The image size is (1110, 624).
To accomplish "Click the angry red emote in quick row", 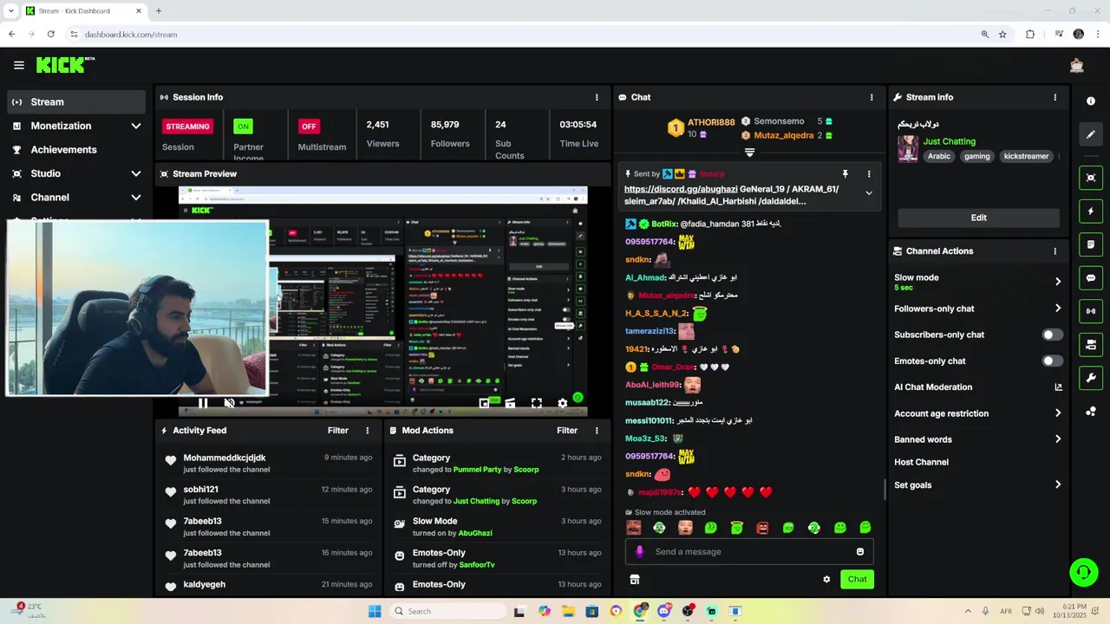I will coord(762,527).
